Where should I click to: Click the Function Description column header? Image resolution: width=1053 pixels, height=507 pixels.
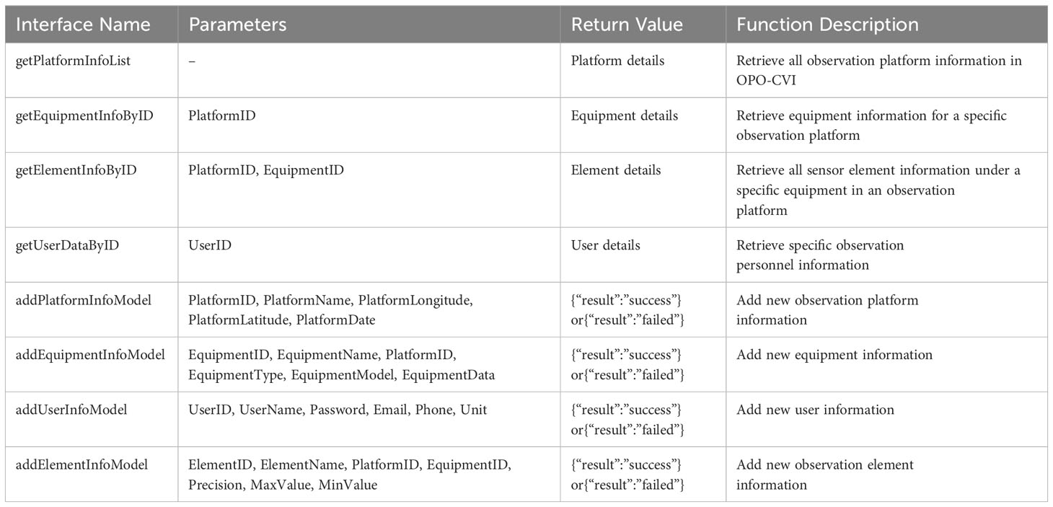(x=827, y=25)
